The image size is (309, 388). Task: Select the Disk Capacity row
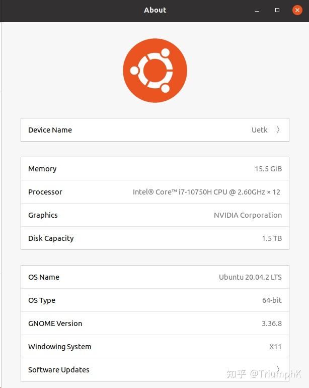154,238
